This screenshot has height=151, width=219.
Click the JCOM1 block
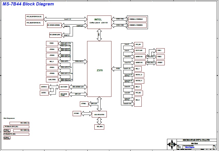(x=77, y=113)
